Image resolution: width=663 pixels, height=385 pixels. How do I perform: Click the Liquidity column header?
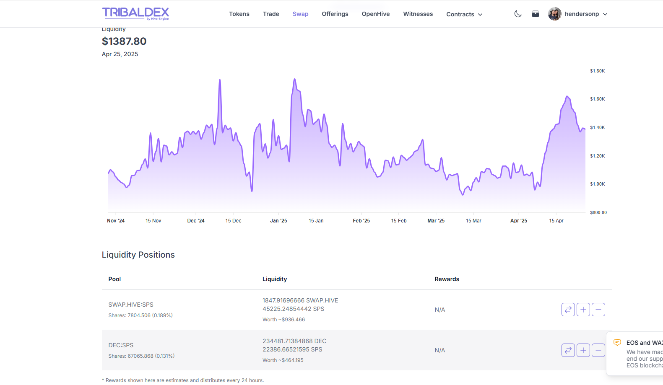[275, 279]
